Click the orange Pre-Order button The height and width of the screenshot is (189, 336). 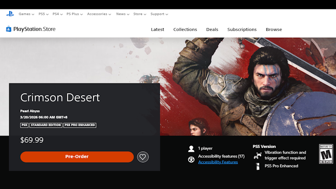coord(77,157)
